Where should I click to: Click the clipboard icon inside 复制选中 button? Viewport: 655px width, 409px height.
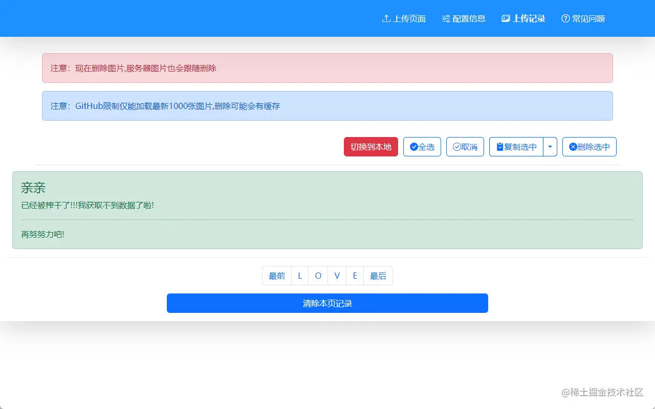pyautogui.click(x=499, y=147)
